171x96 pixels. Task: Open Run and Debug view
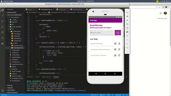tap(2, 27)
